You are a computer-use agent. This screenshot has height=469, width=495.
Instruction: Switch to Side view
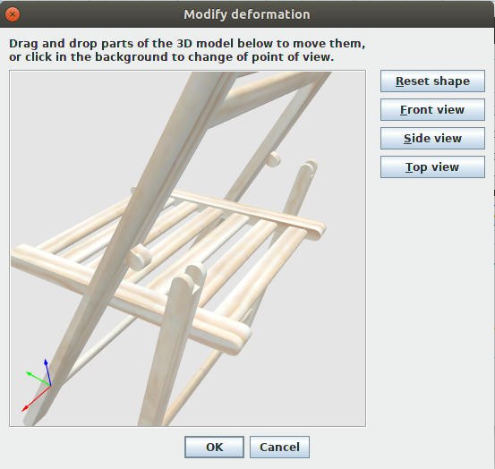click(432, 138)
